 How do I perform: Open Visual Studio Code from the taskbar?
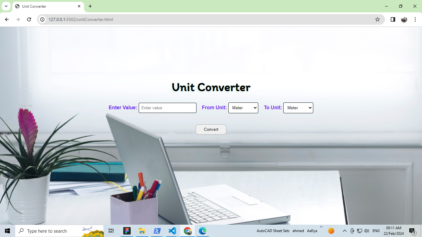pos(172,231)
